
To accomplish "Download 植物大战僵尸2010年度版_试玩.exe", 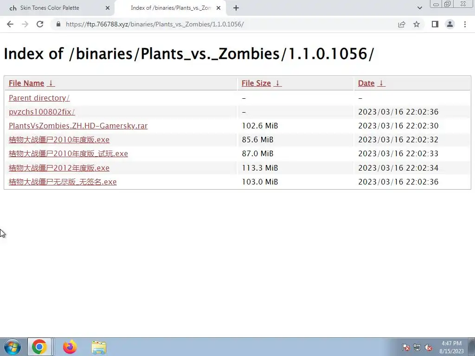I will point(69,153).
